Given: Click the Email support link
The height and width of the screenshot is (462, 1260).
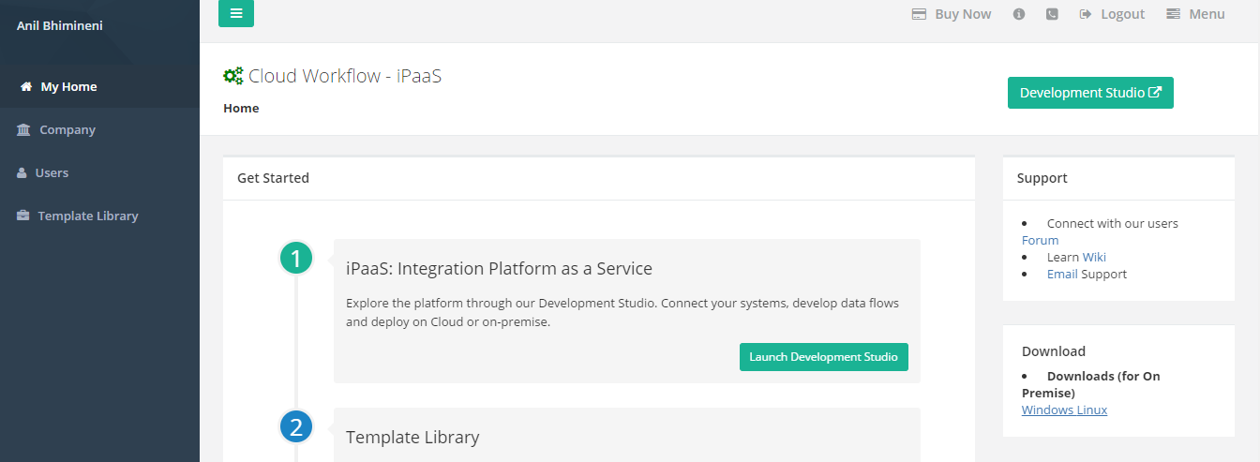Looking at the screenshot, I should [1062, 274].
